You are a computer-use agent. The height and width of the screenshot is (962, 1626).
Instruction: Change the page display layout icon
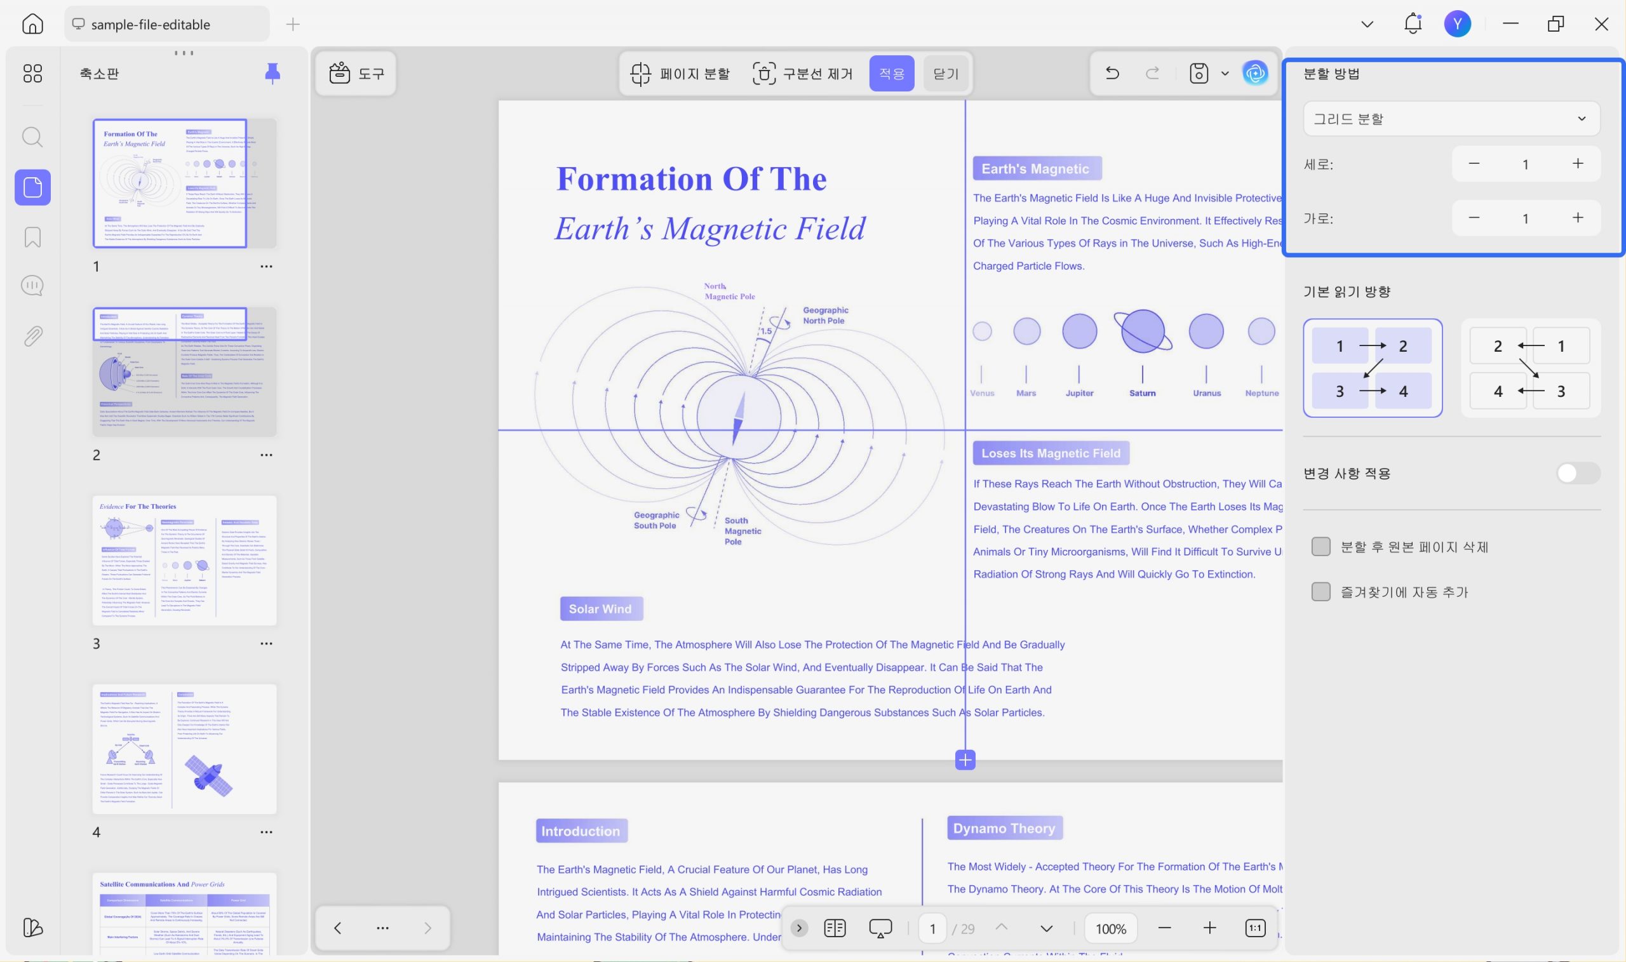[x=835, y=928]
